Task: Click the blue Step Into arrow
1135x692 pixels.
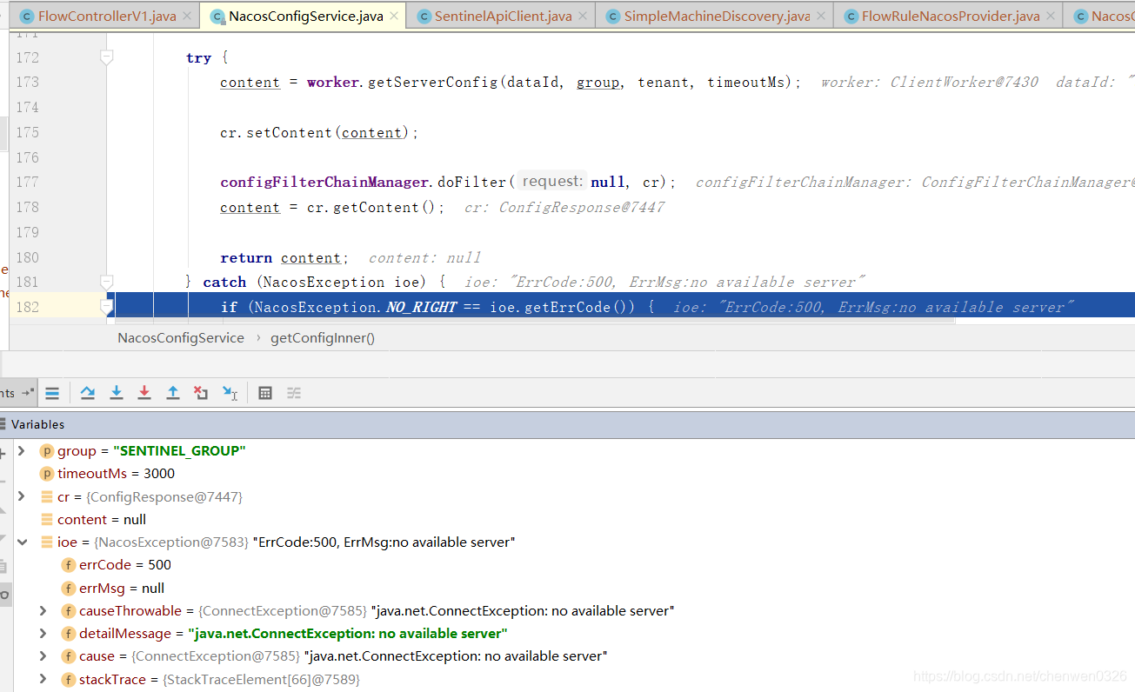Action: [x=116, y=393]
